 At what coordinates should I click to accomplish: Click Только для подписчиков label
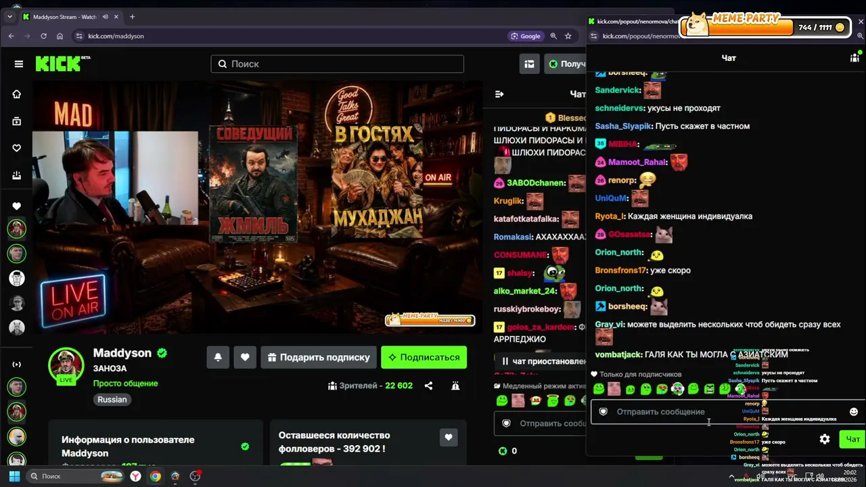640,374
